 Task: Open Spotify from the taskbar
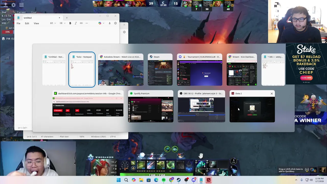point(163,180)
